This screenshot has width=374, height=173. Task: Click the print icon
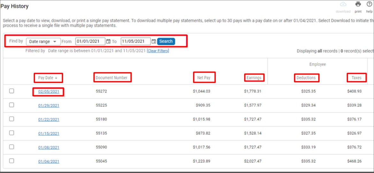(358, 4)
